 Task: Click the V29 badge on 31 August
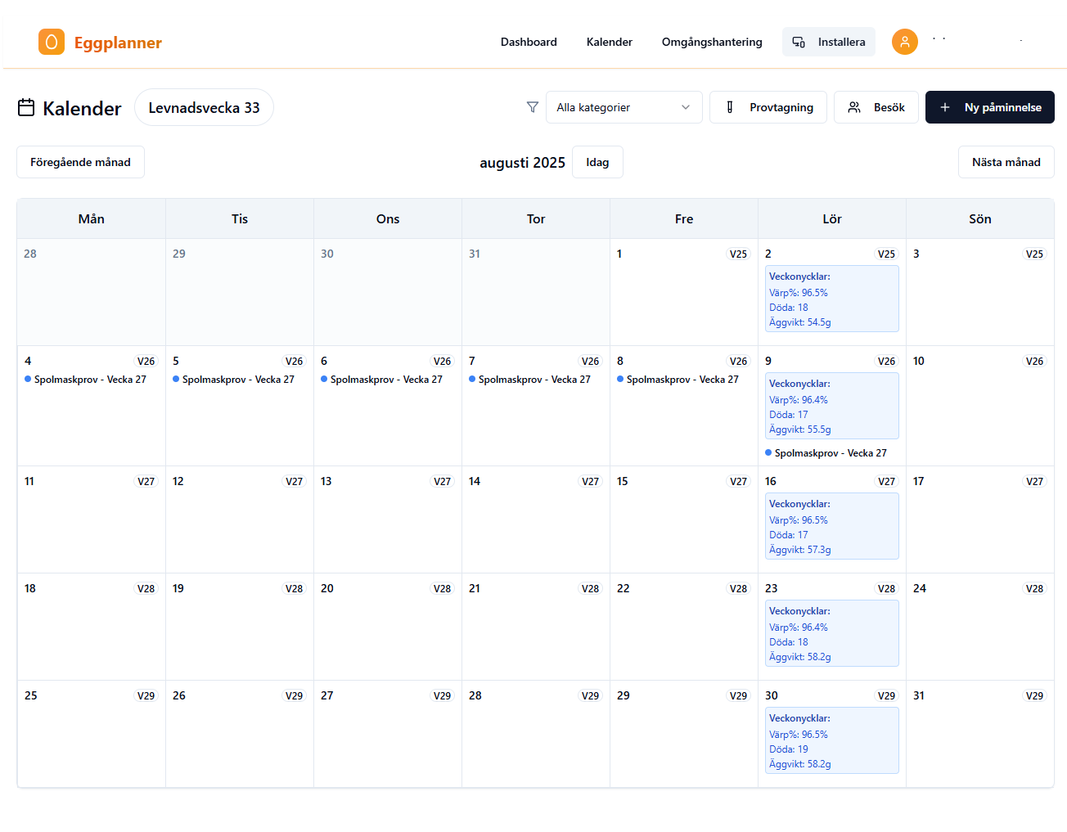tap(1034, 696)
